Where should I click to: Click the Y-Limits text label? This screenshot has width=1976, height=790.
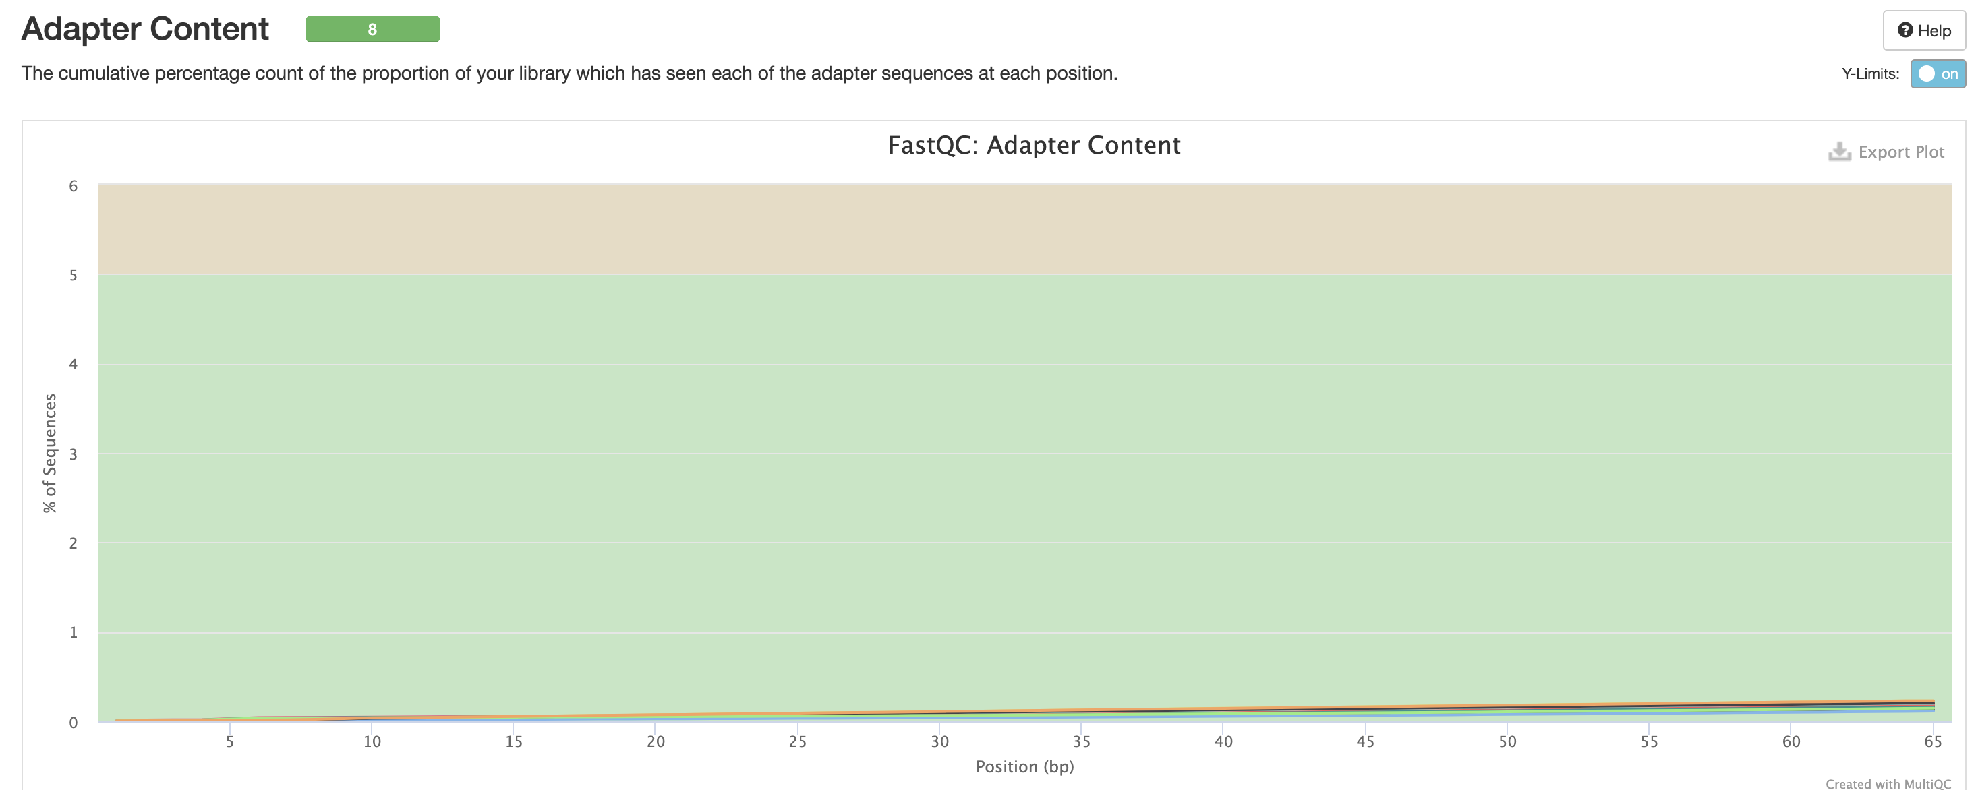coord(1870,73)
